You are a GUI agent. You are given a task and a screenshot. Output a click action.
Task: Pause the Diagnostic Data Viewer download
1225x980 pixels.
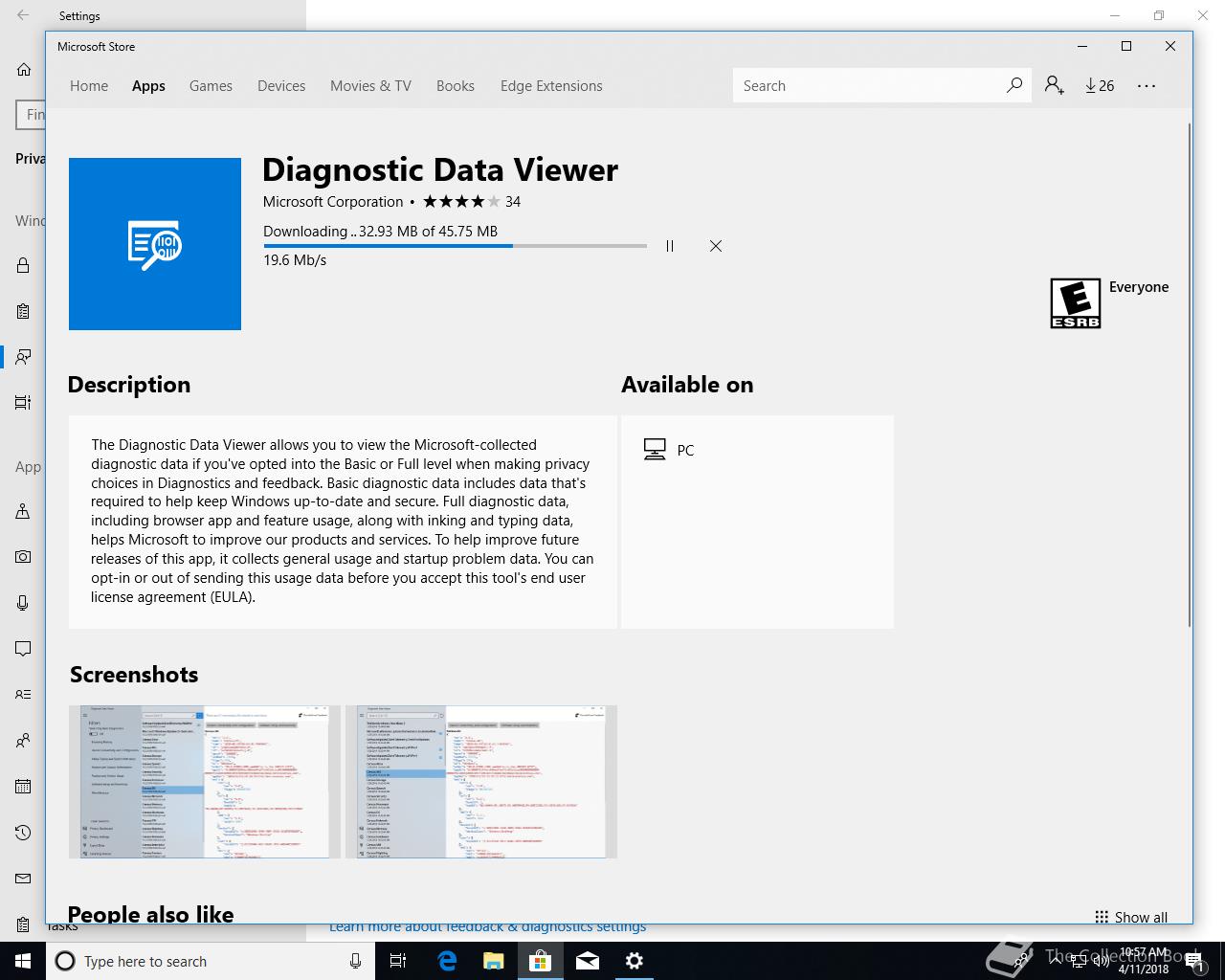670,246
